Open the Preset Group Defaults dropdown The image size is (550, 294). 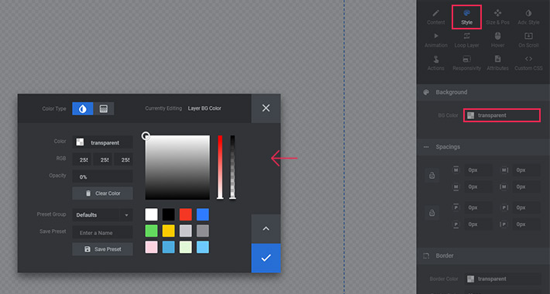point(102,215)
